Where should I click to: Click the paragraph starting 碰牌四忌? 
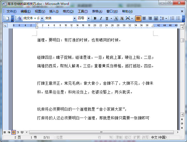[95, 62]
